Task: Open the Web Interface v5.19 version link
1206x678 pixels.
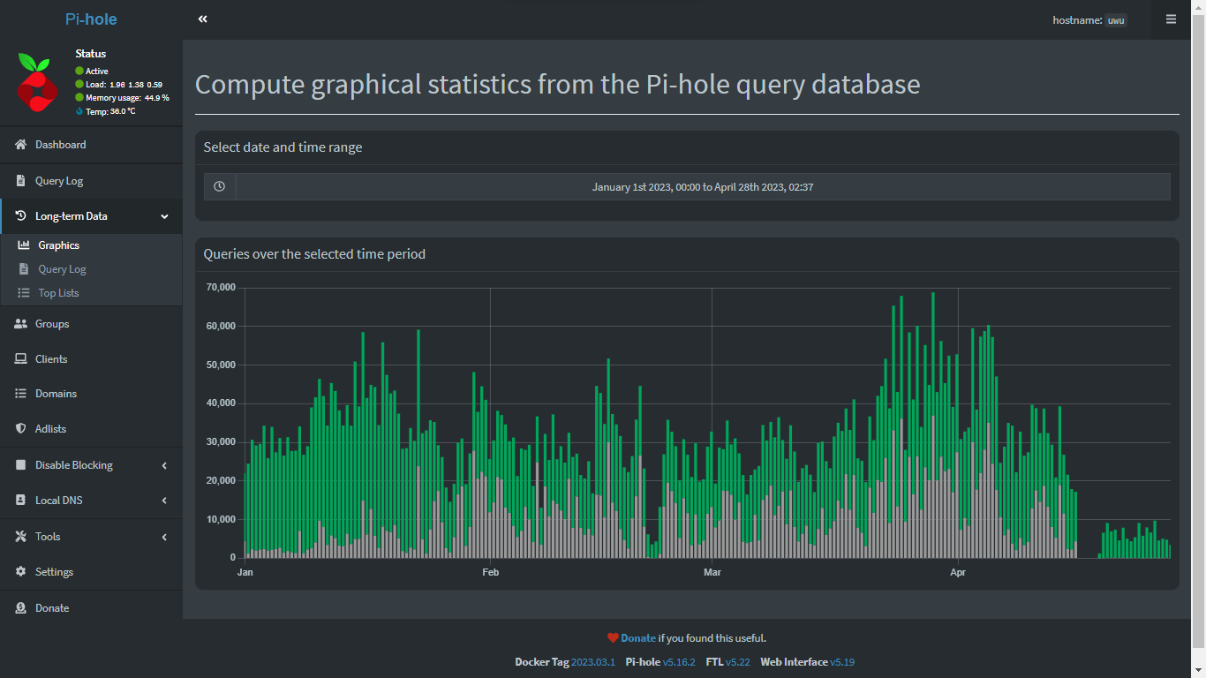Action: (x=841, y=662)
